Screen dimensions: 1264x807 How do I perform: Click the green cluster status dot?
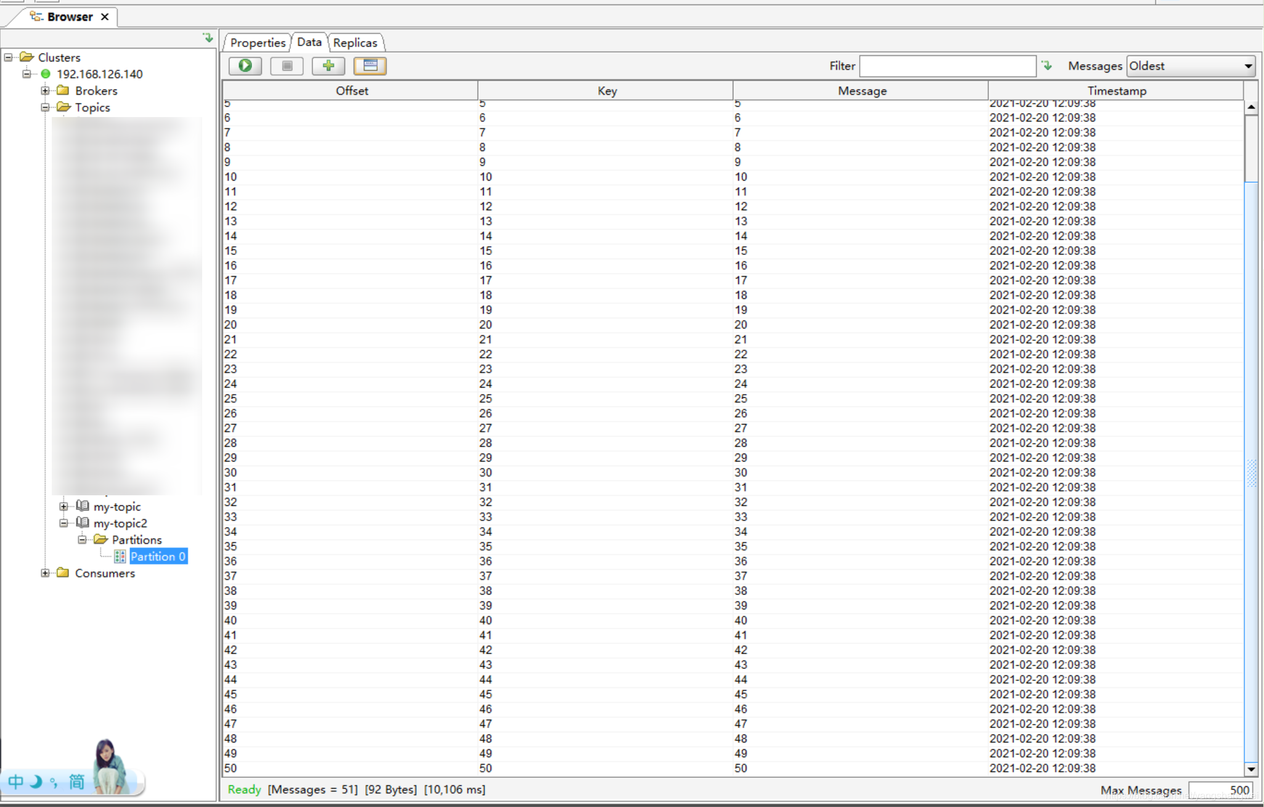tap(46, 74)
